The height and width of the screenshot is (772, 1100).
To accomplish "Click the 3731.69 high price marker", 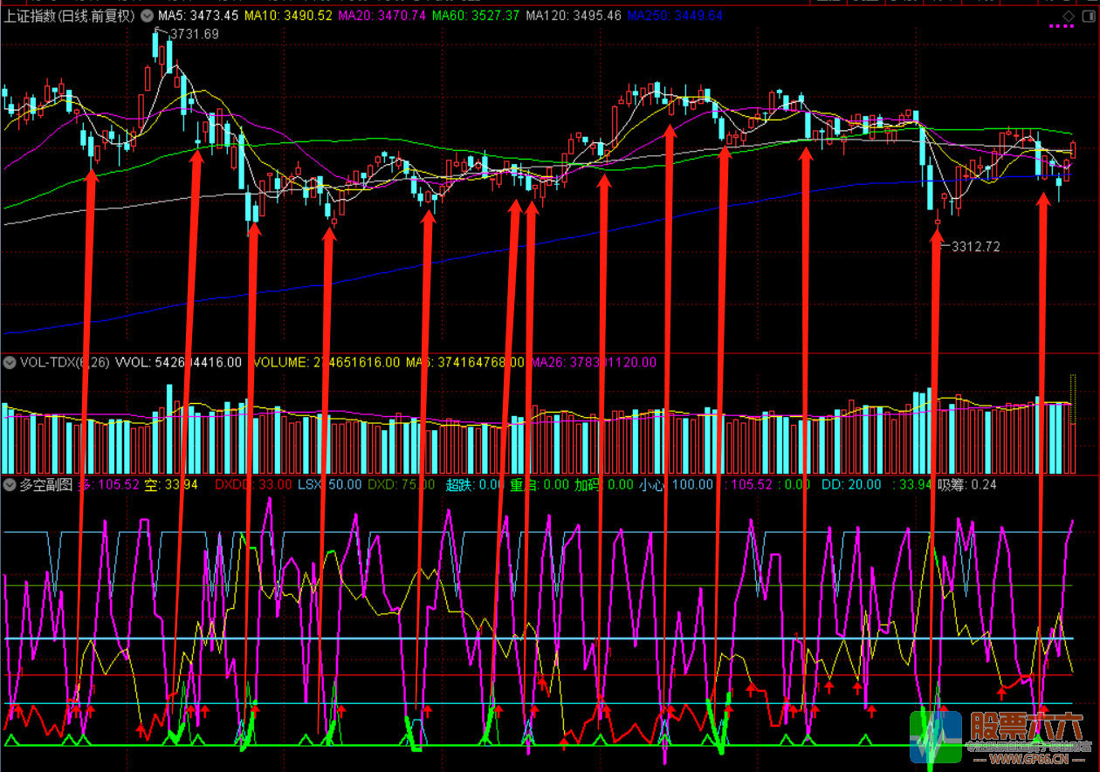I will pos(194,34).
